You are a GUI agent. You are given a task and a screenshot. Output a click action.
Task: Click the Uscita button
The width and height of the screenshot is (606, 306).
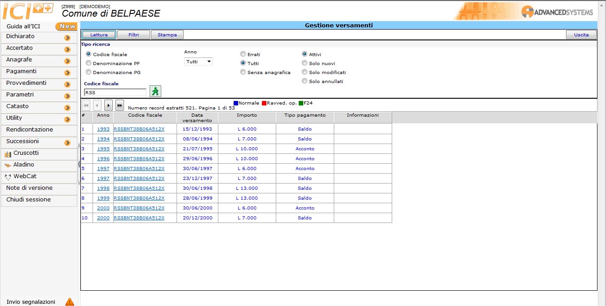tap(581, 35)
